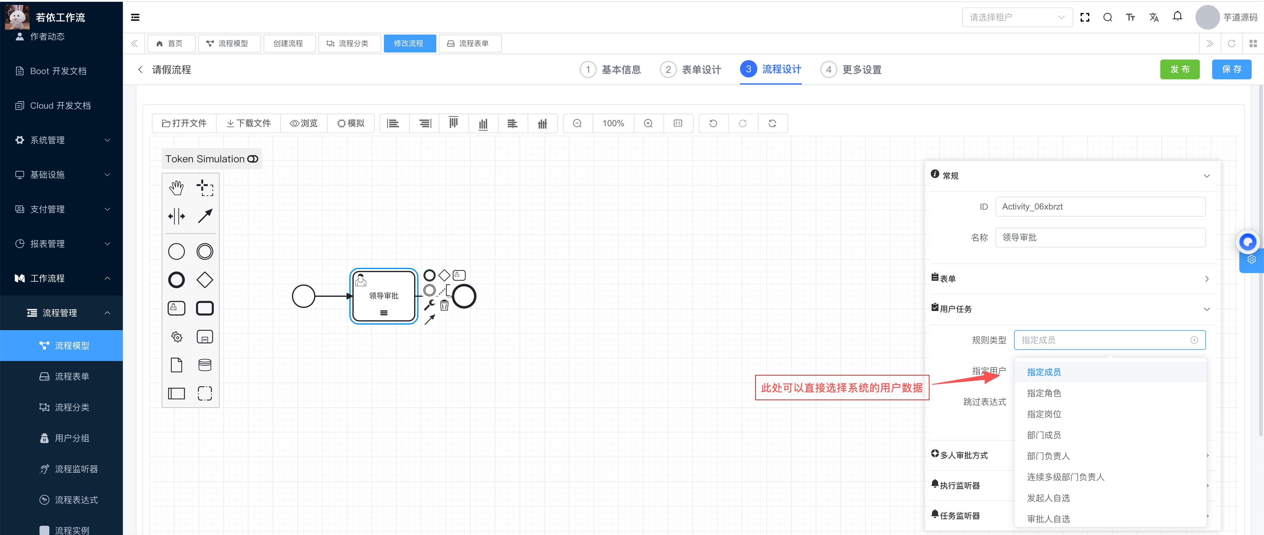The image size is (1264, 535).
Task: Pick the gateway diamond shape in the palette
Action: [x=205, y=280]
